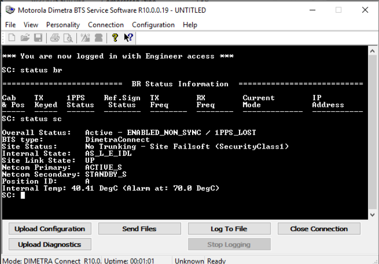Click the New file toolbar icon
This screenshot has width=379, height=264.
[x=12, y=38]
